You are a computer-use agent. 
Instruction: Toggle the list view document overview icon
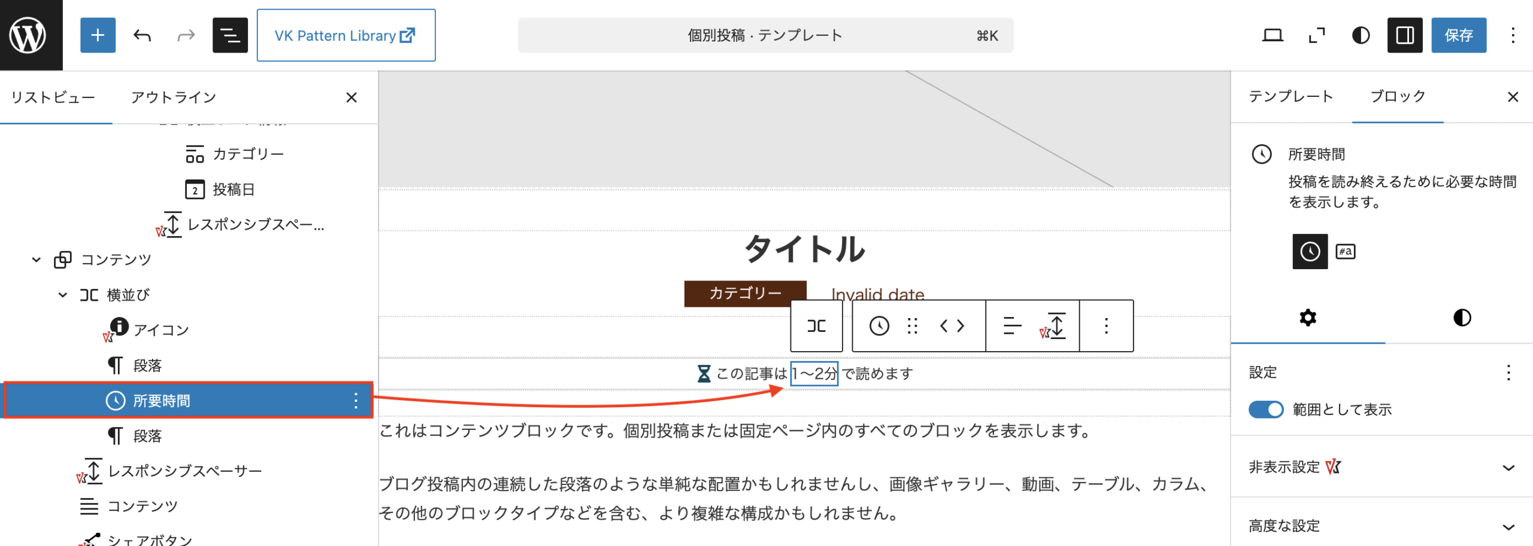230,35
